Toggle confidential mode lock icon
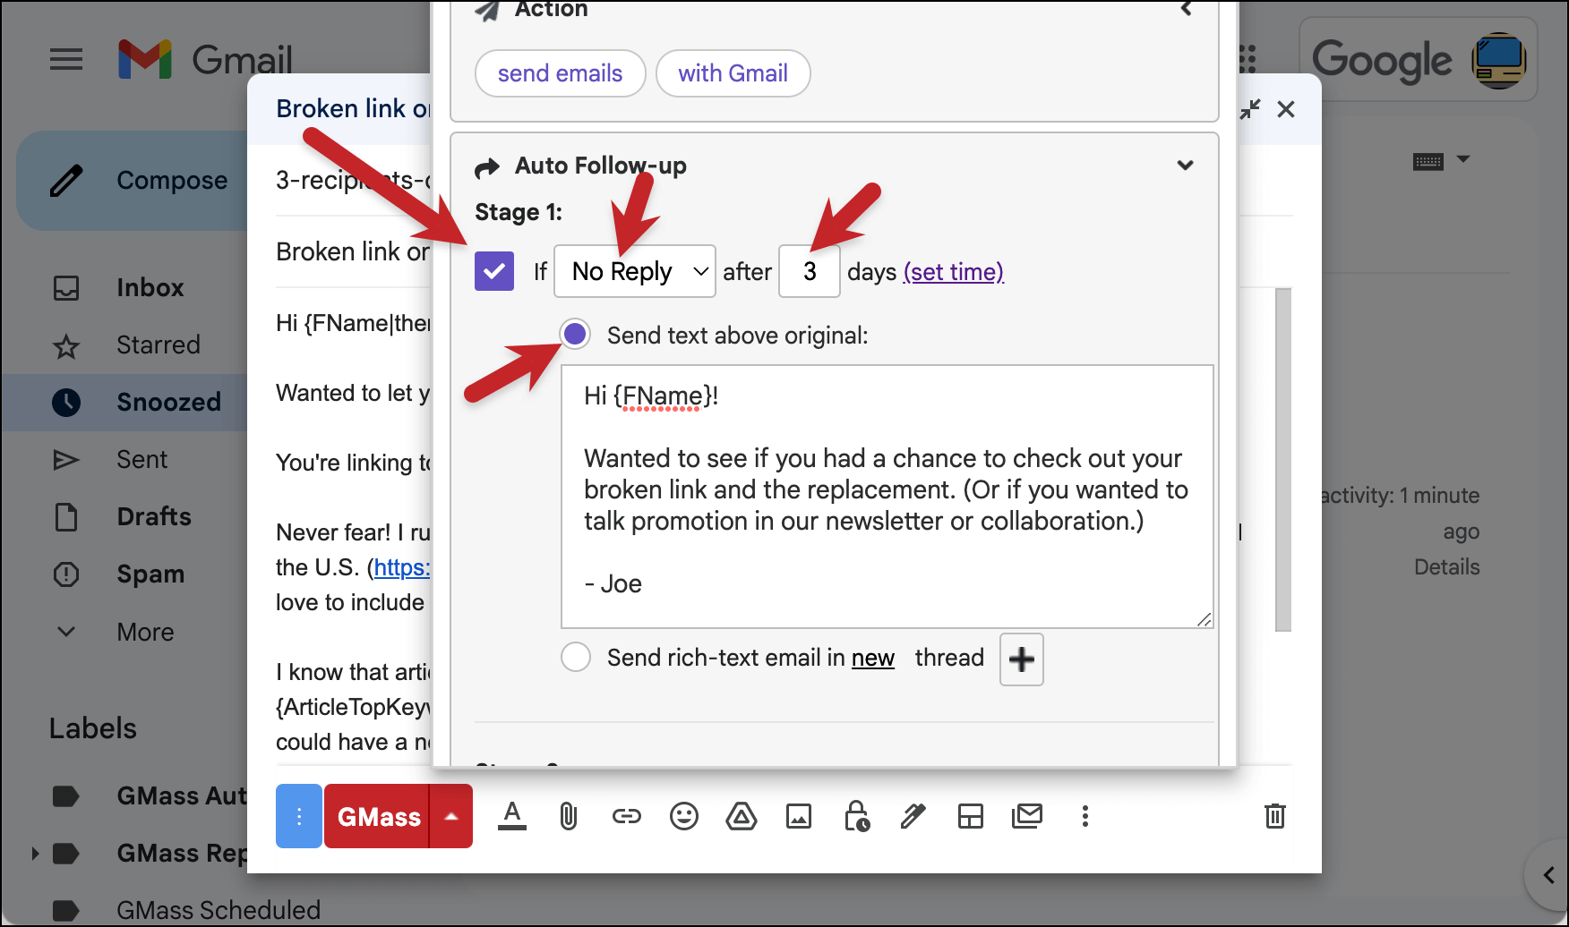The width and height of the screenshot is (1569, 927). (x=856, y=816)
